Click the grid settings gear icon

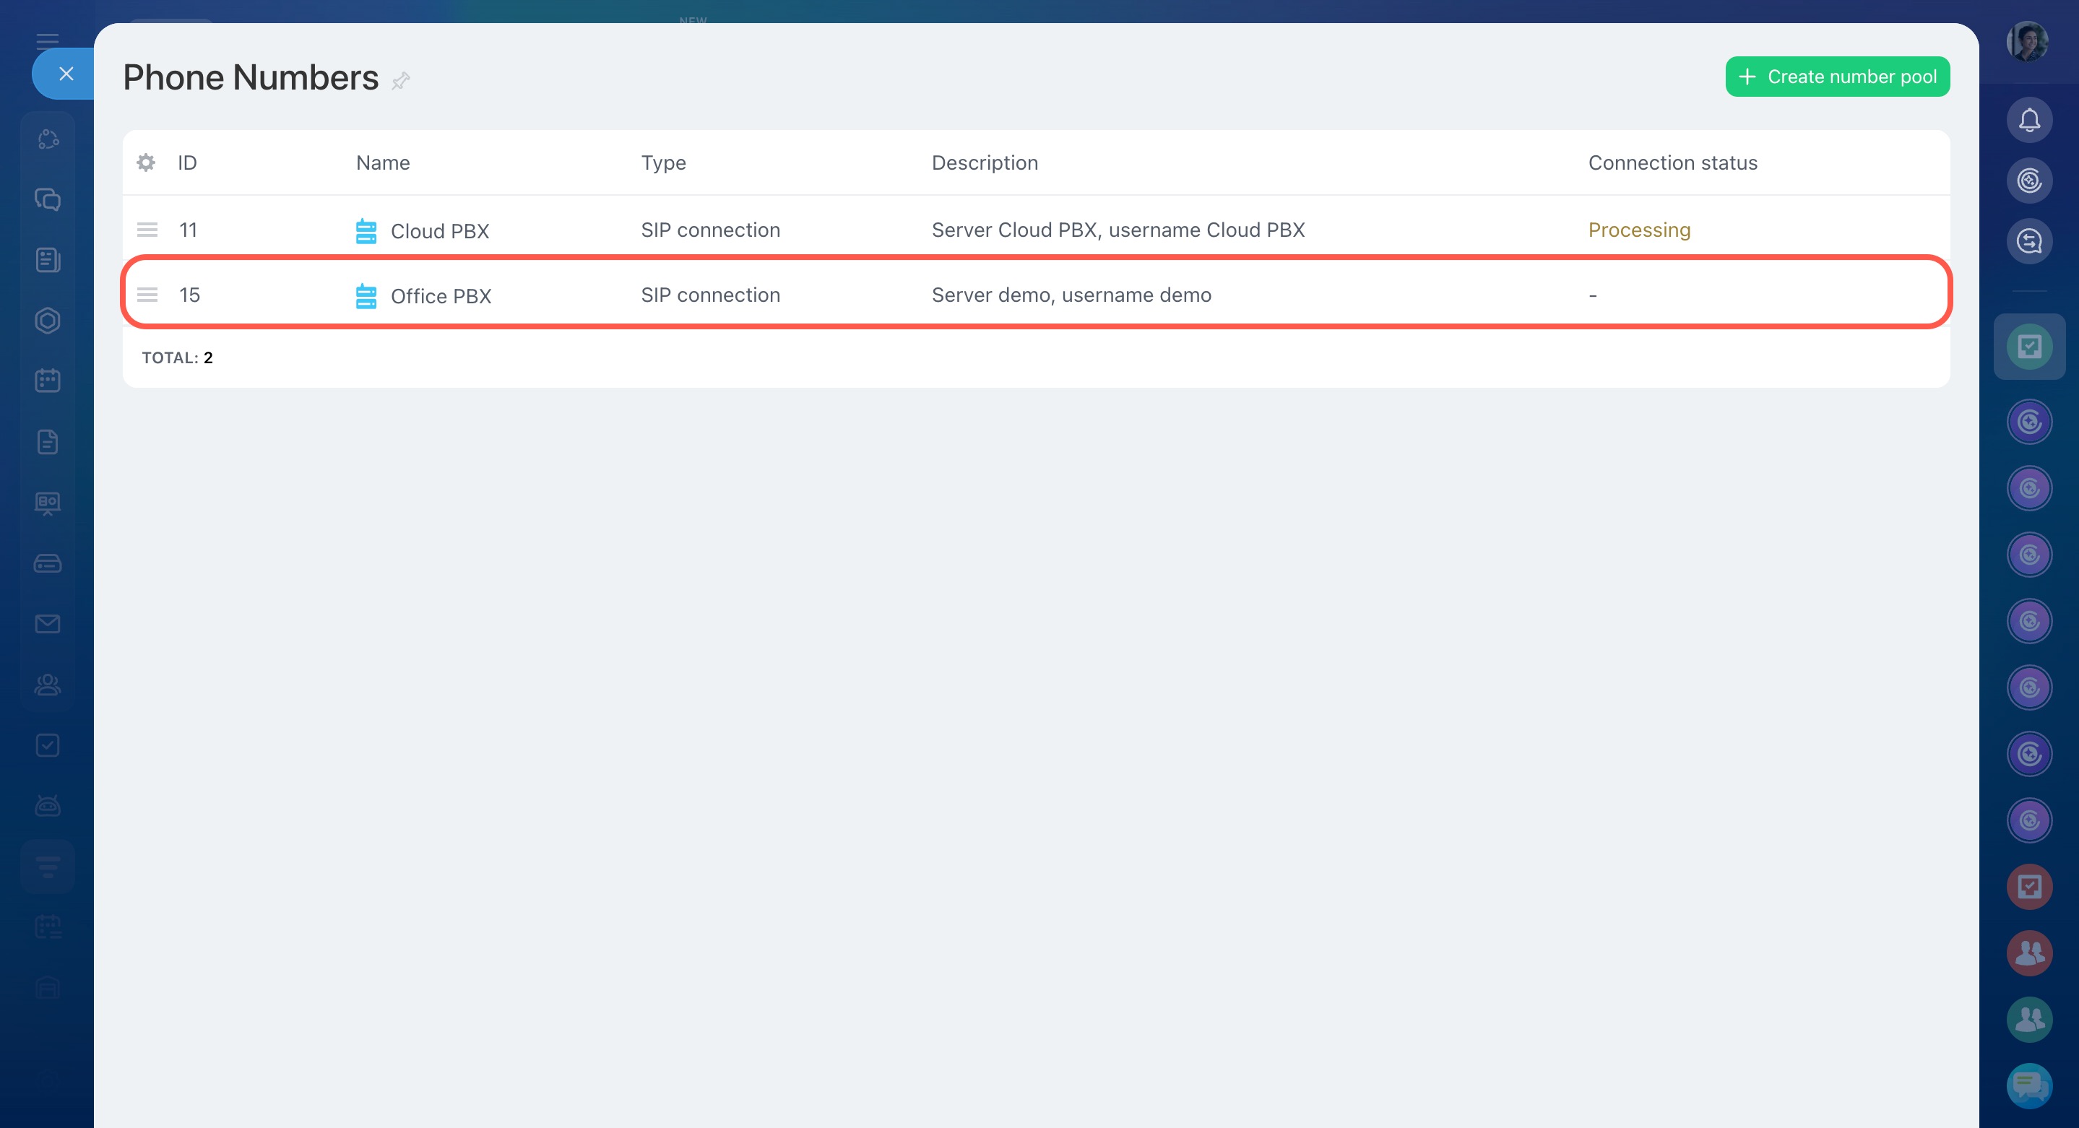(146, 163)
